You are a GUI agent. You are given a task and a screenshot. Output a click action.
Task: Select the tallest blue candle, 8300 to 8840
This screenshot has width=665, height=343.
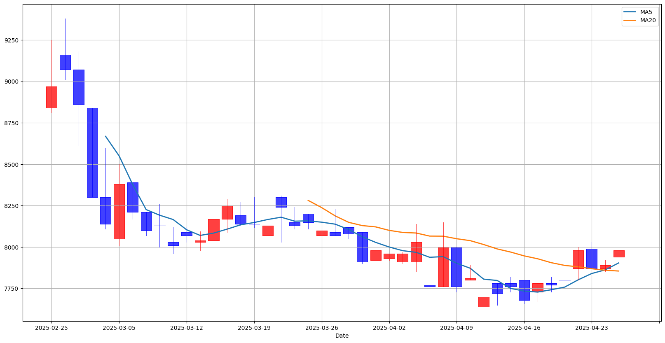coord(92,153)
